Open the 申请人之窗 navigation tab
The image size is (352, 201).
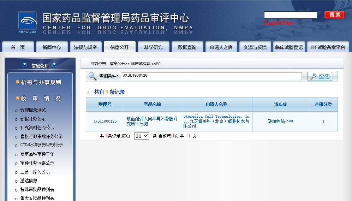coord(221,47)
